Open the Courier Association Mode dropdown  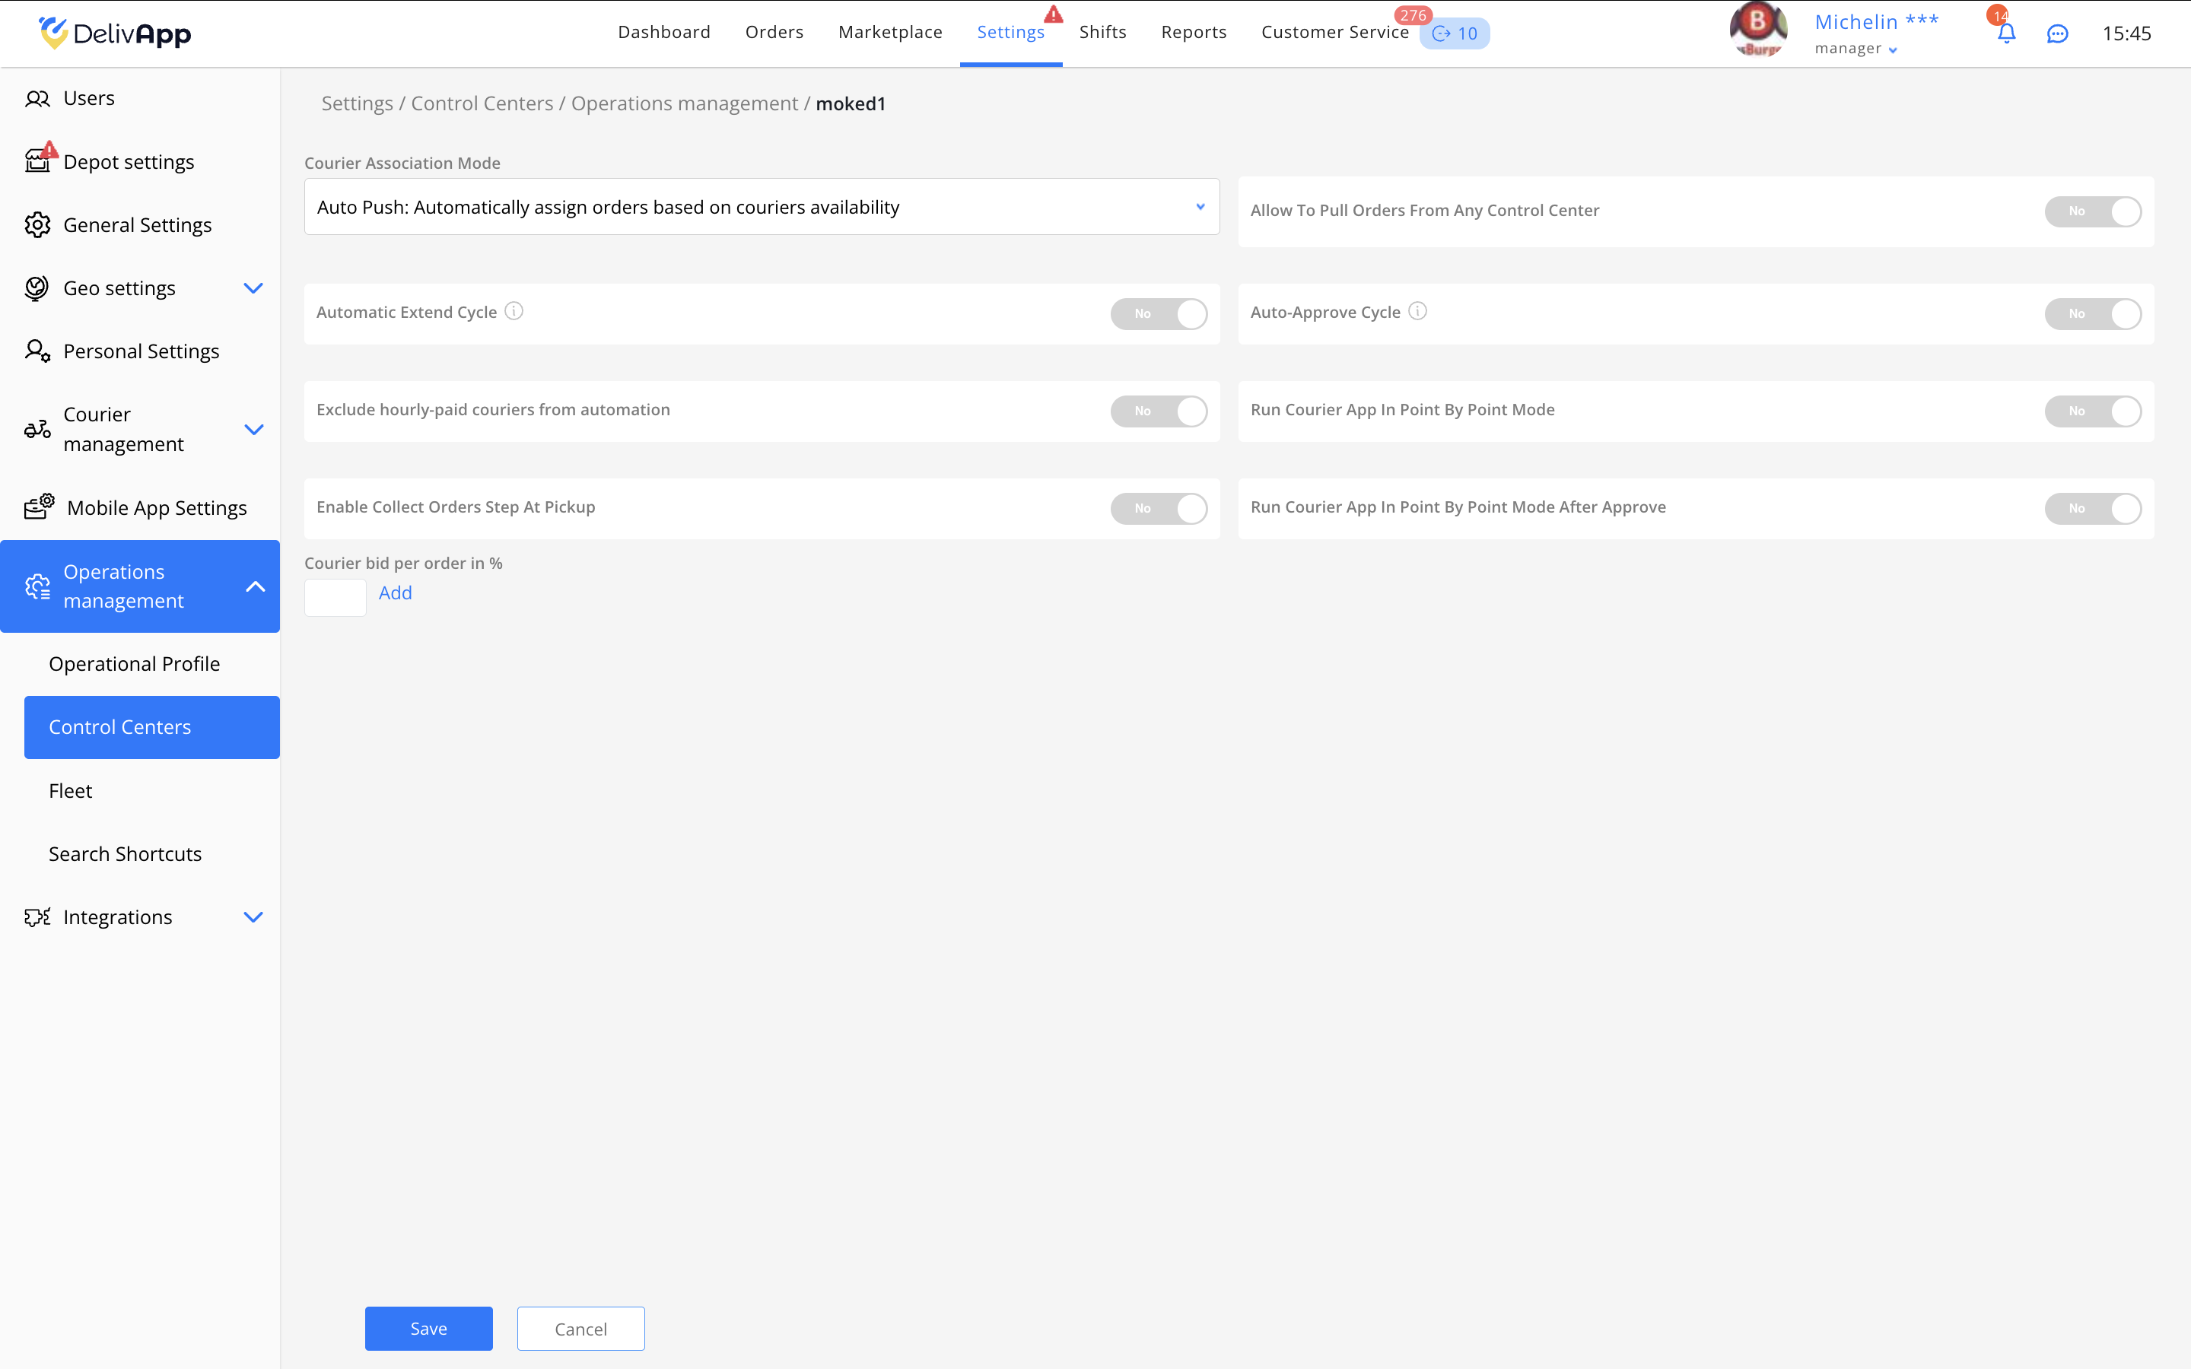pyautogui.click(x=762, y=206)
